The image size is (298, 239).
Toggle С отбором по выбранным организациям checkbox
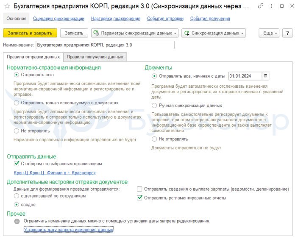click(x=17, y=164)
